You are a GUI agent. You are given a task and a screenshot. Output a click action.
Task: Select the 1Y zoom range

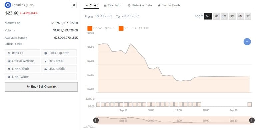click(248, 16)
